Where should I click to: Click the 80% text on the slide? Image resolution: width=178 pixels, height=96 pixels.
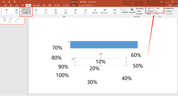[x=57, y=58]
